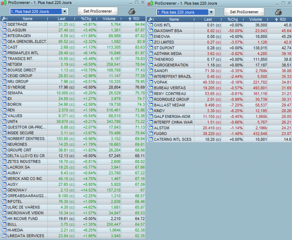Click the printer icon in Plus bas window
Image resolution: width=292 pixels, height=240 pixels.
278,12
